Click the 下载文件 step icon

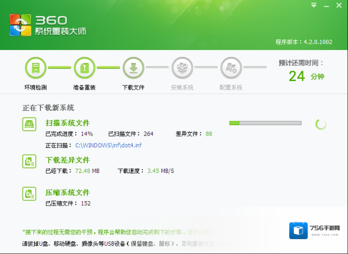click(x=133, y=68)
